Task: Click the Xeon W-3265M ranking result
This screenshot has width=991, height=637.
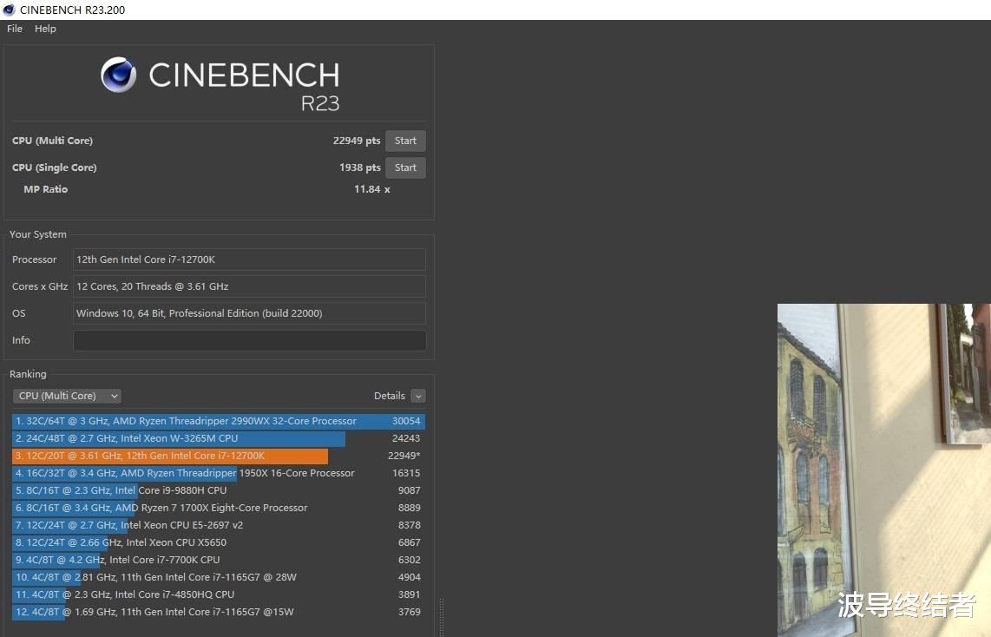Action: point(174,438)
